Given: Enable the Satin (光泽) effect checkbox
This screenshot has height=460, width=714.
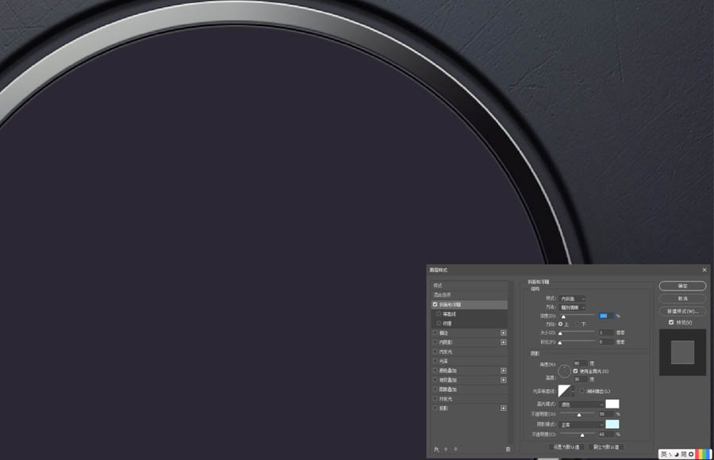Looking at the screenshot, I should coord(435,361).
